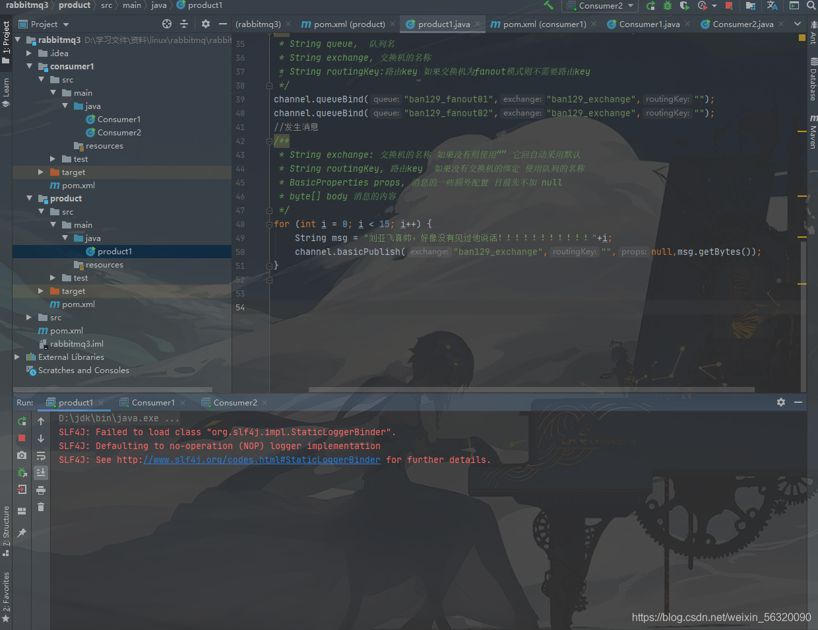Open the Consumer2 run configuration dropdown
The height and width of the screenshot is (630, 818).
point(600,5)
